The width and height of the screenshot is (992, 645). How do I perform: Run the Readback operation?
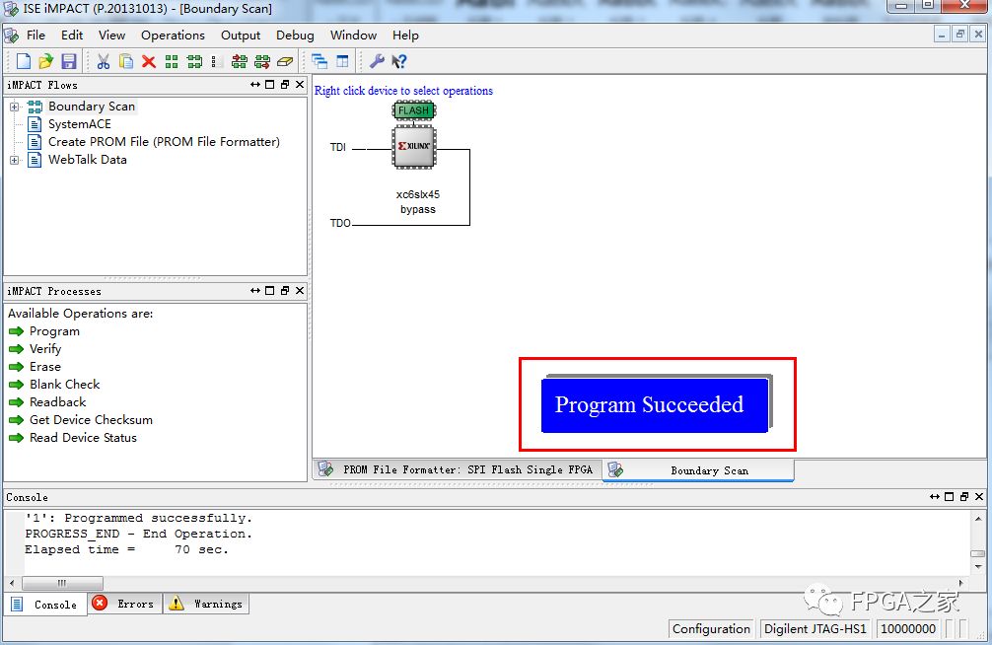click(x=57, y=402)
